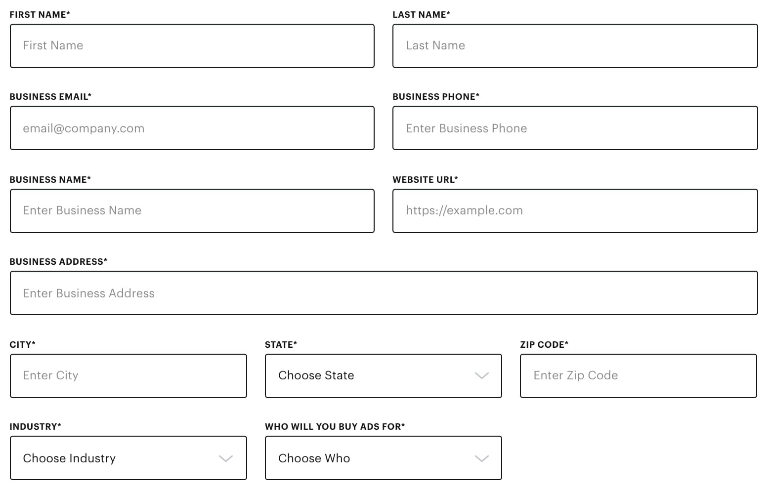Click the First Name input field
773x492 pixels.
tap(192, 46)
